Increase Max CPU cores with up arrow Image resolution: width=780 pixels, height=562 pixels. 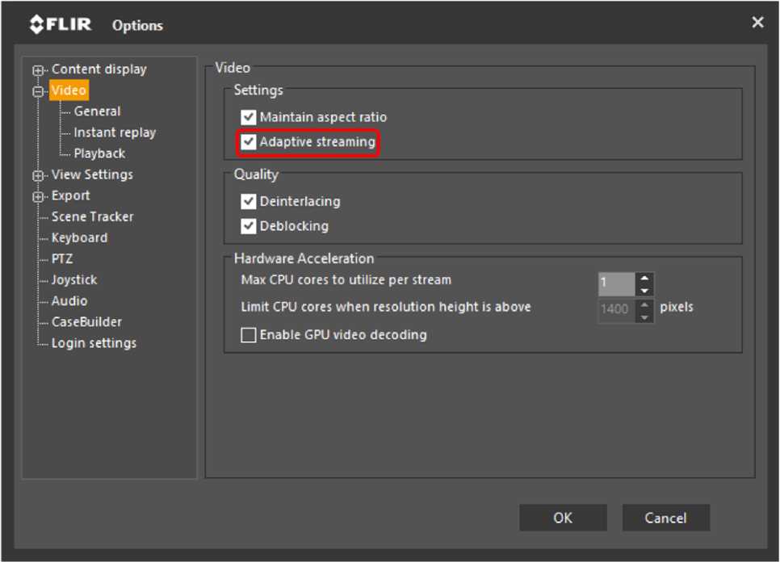[x=644, y=279]
